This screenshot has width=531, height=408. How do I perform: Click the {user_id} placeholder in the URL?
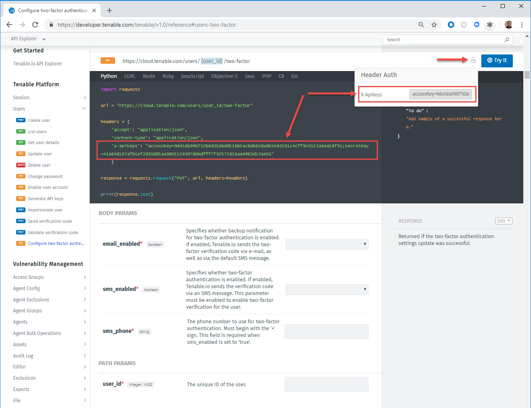click(x=212, y=61)
